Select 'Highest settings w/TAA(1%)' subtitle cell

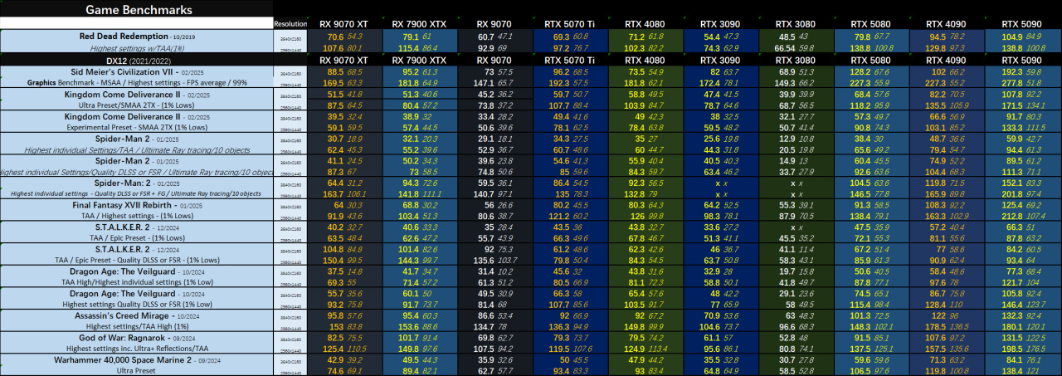137,49
